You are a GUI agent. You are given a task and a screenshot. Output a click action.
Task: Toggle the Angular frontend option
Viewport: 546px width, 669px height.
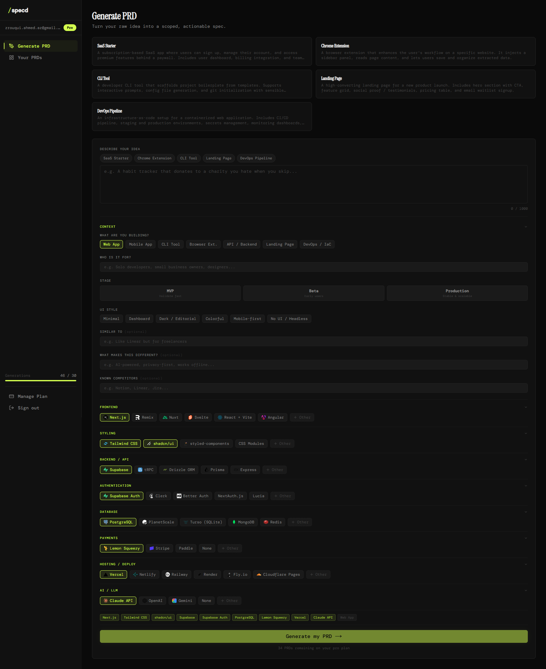point(273,417)
